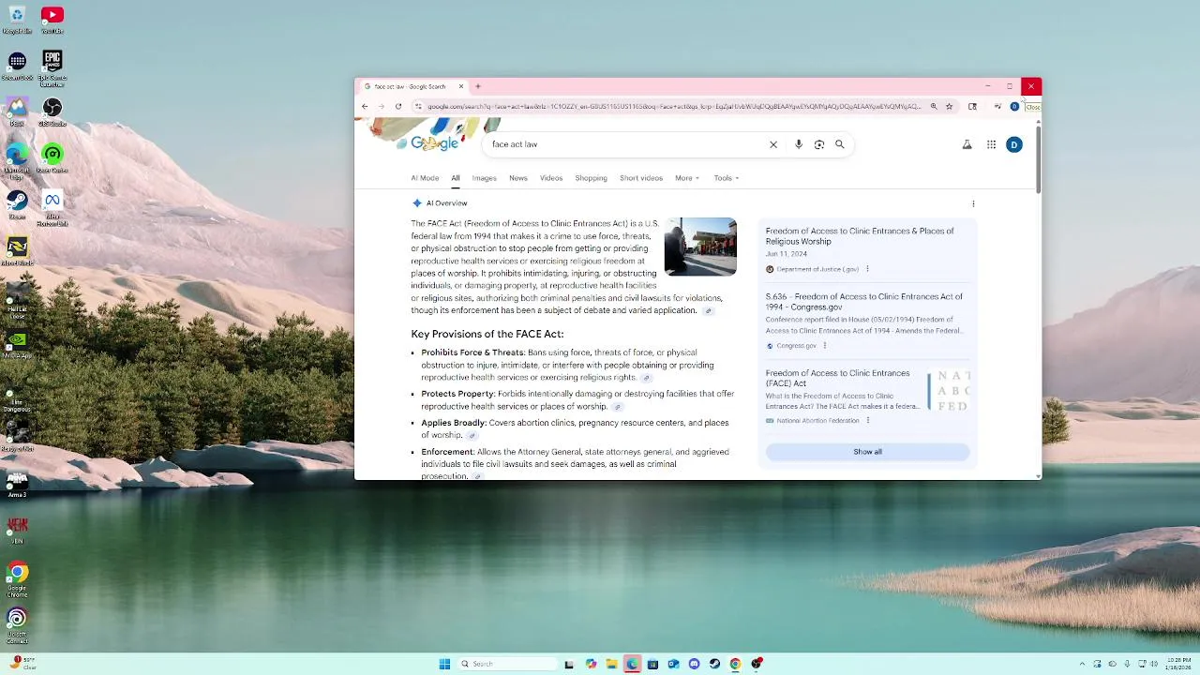Image resolution: width=1200 pixels, height=675 pixels.
Task: Open AI Overview three-dot options menu
Action: [x=973, y=203]
